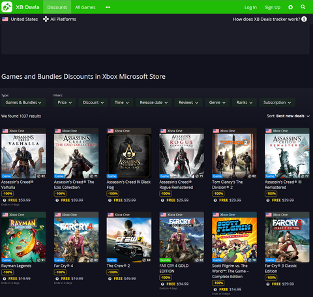Expand the Games & Bundles type dropdown

(x=23, y=102)
